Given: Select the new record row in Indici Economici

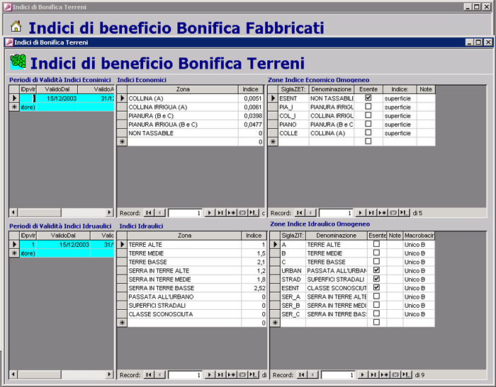Looking at the screenshot, I should [121, 141].
